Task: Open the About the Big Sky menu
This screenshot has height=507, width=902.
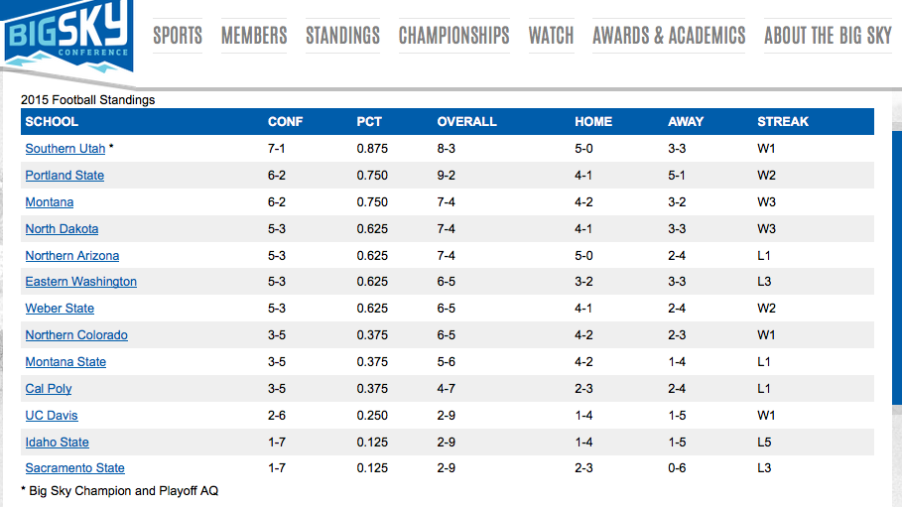Action: 828,36
